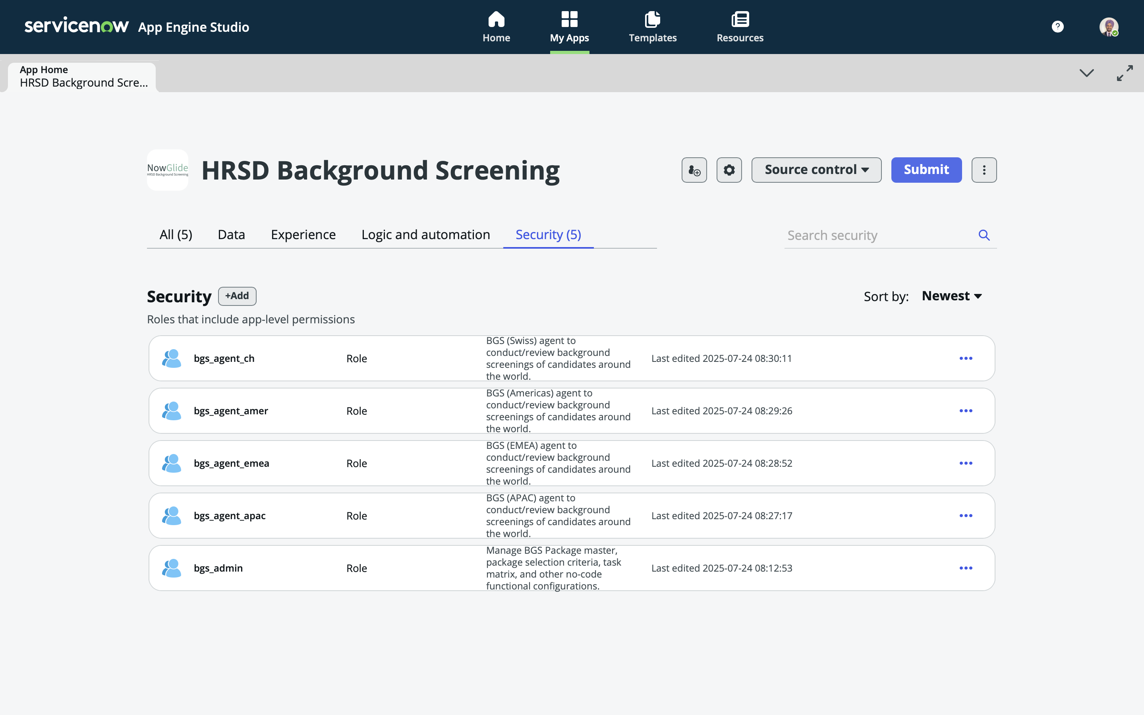Click 'Last edited 2025-07-24 08:27:17' text
This screenshot has width=1144, height=715.
tap(721, 516)
